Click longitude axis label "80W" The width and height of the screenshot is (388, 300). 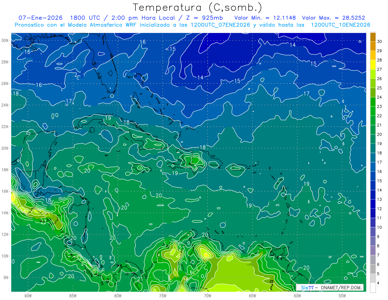pos(118,296)
